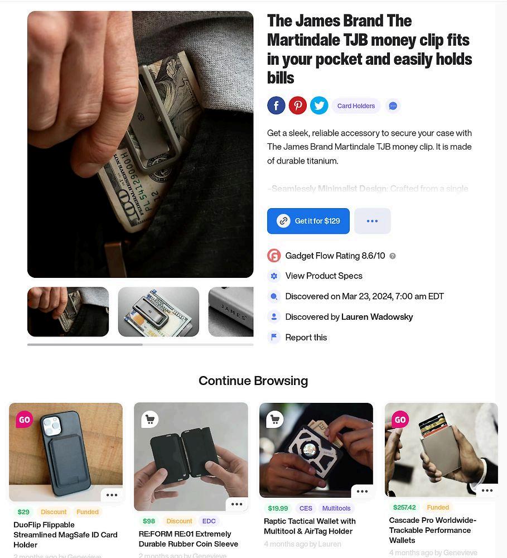
Task: Open more options beside Get it button
Action: pyautogui.click(x=373, y=221)
